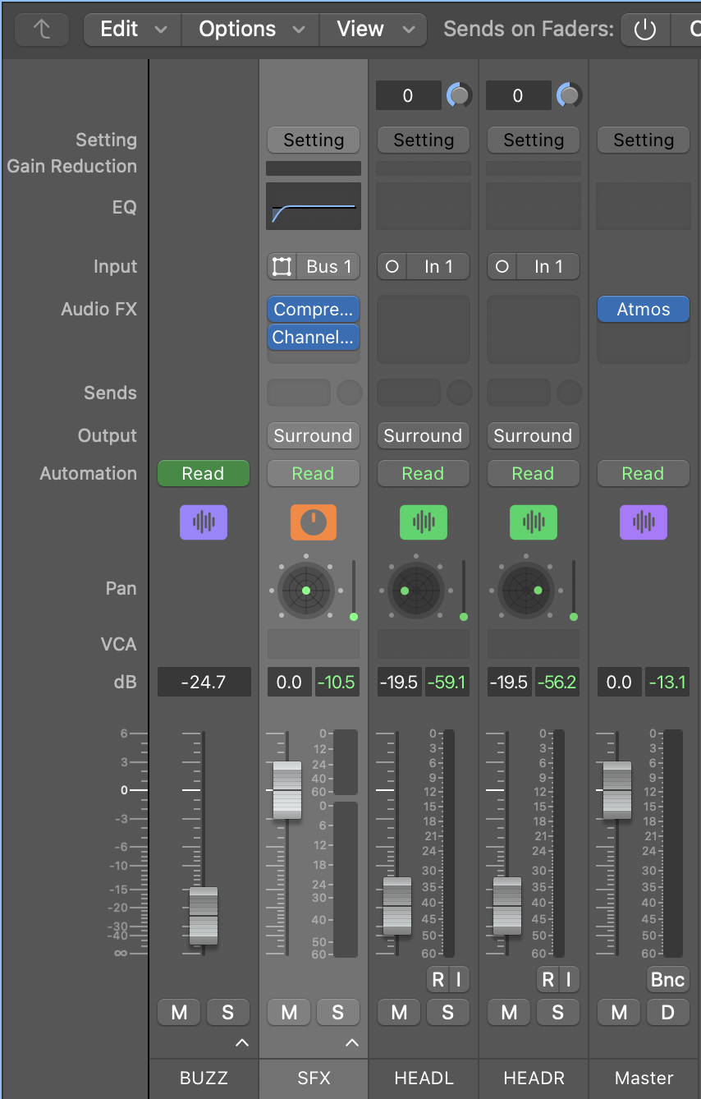Click the mixer back arrow icon

click(42, 30)
